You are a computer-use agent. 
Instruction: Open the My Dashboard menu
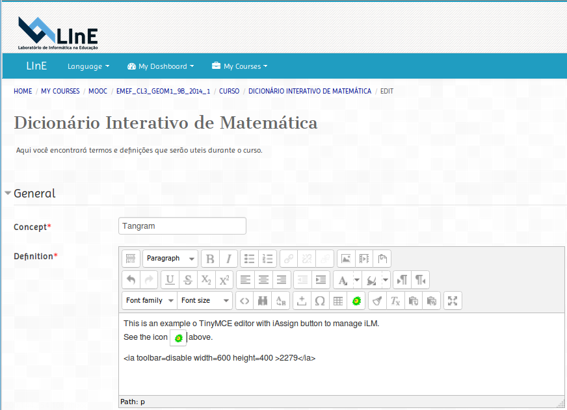tap(161, 66)
